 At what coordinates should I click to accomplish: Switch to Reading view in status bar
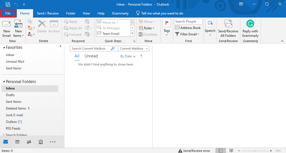tap(231, 151)
